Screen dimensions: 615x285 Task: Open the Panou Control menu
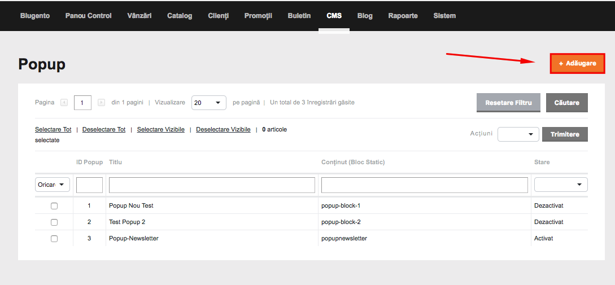pyautogui.click(x=88, y=16)
